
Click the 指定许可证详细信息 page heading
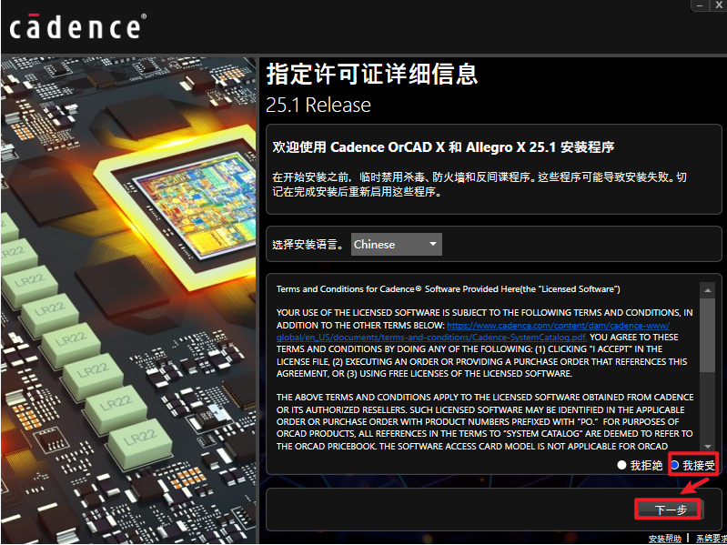tap(372, 74)
